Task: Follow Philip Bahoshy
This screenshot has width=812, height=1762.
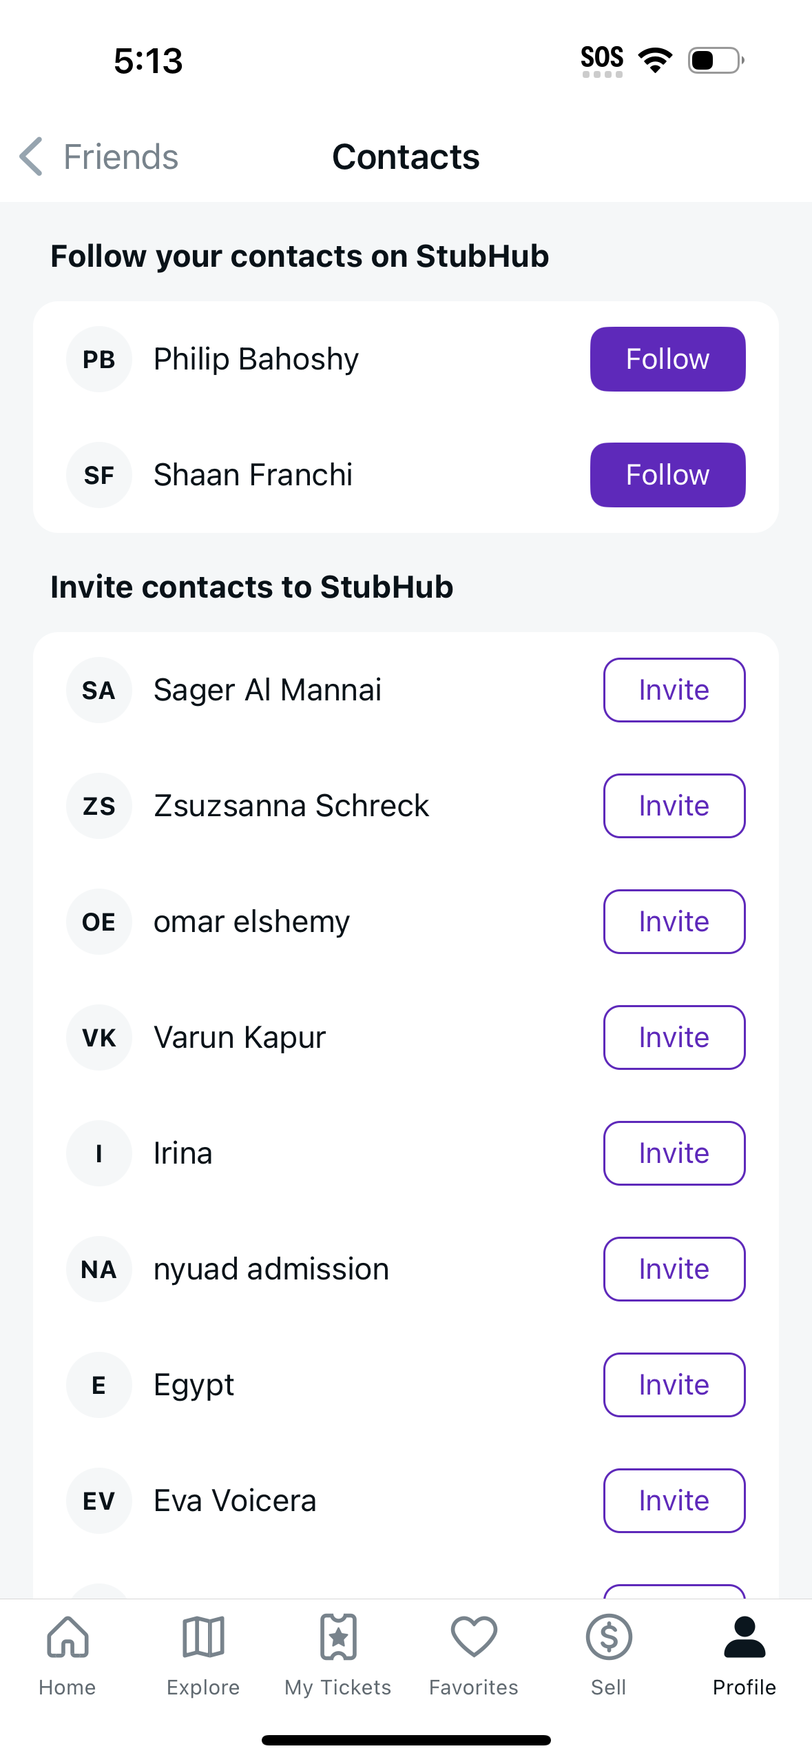Action: [667, 359]
